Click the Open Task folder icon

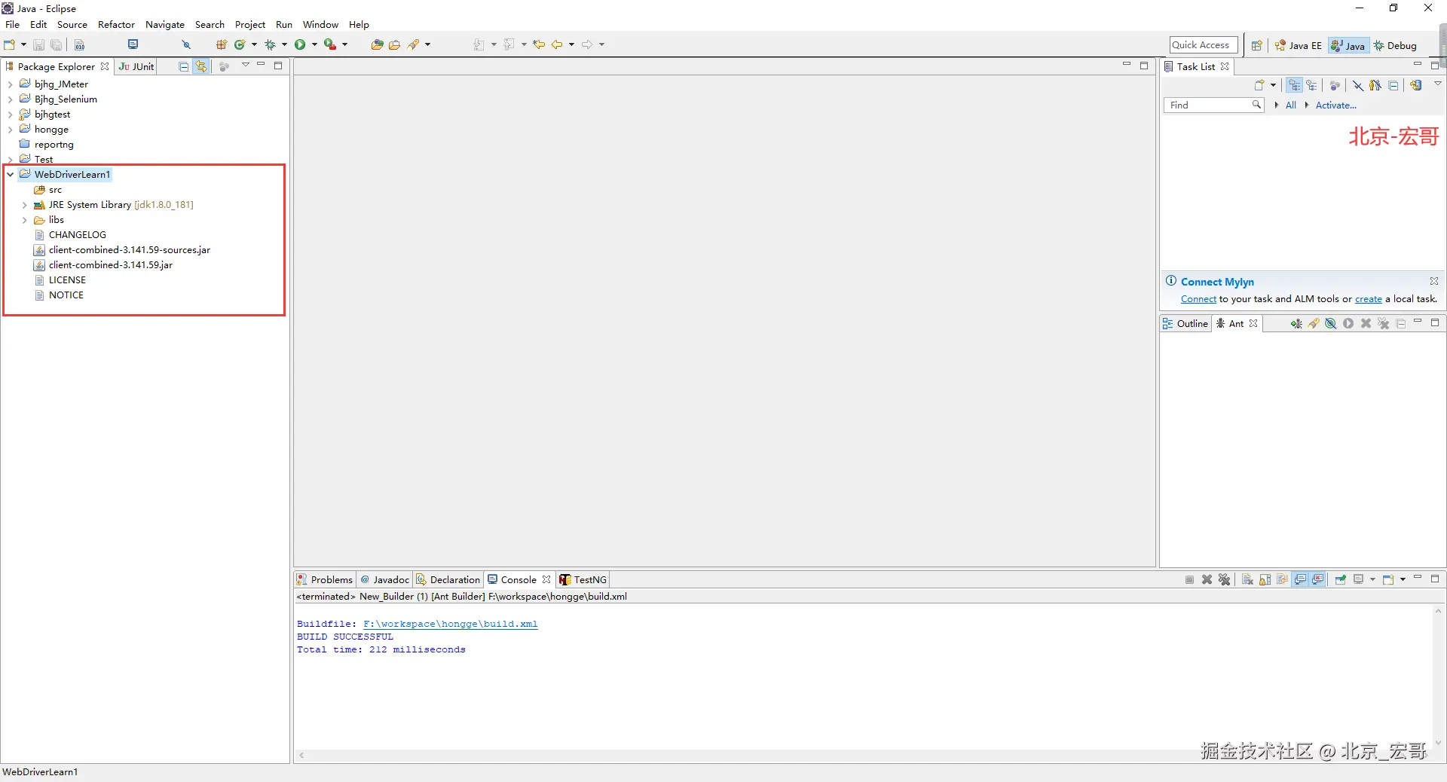point(394,45)
